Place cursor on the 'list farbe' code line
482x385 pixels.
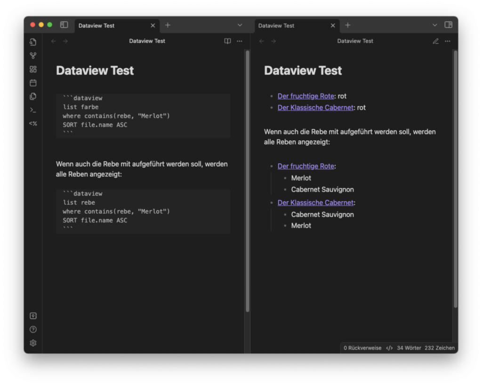click(80, 107)
